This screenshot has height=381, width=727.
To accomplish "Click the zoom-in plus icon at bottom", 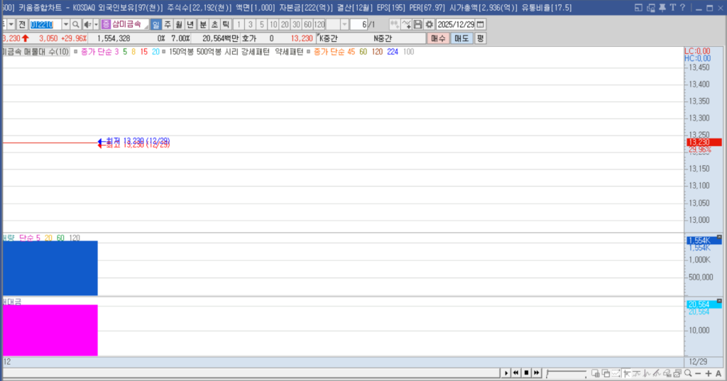I will pyautogui.click(x=708, y=373).
